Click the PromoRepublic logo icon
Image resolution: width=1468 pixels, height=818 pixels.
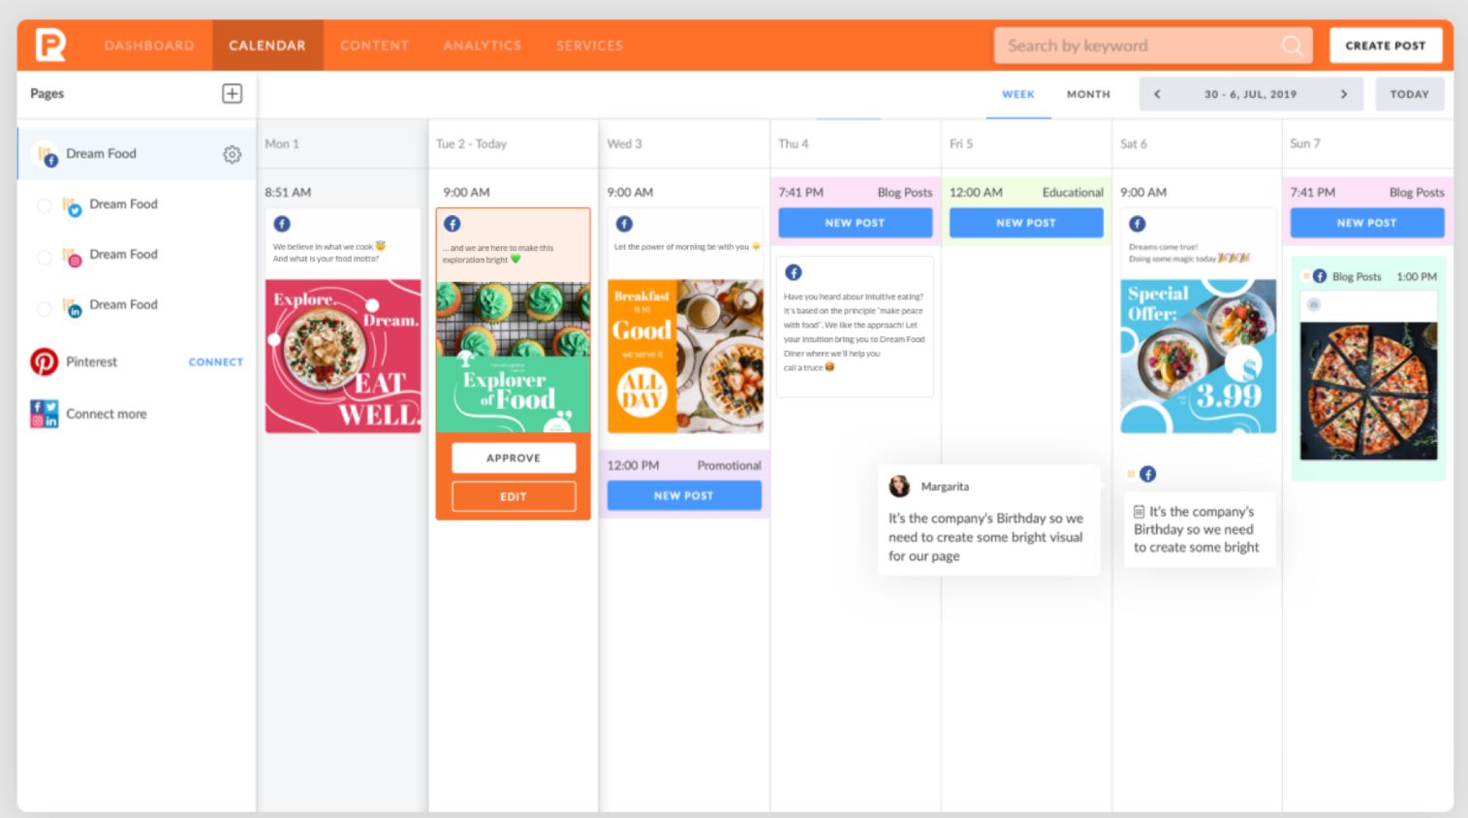[x=50, y=45]
